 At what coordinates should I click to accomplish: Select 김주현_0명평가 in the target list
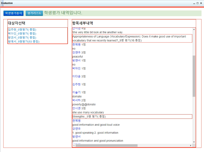point(22,29)
